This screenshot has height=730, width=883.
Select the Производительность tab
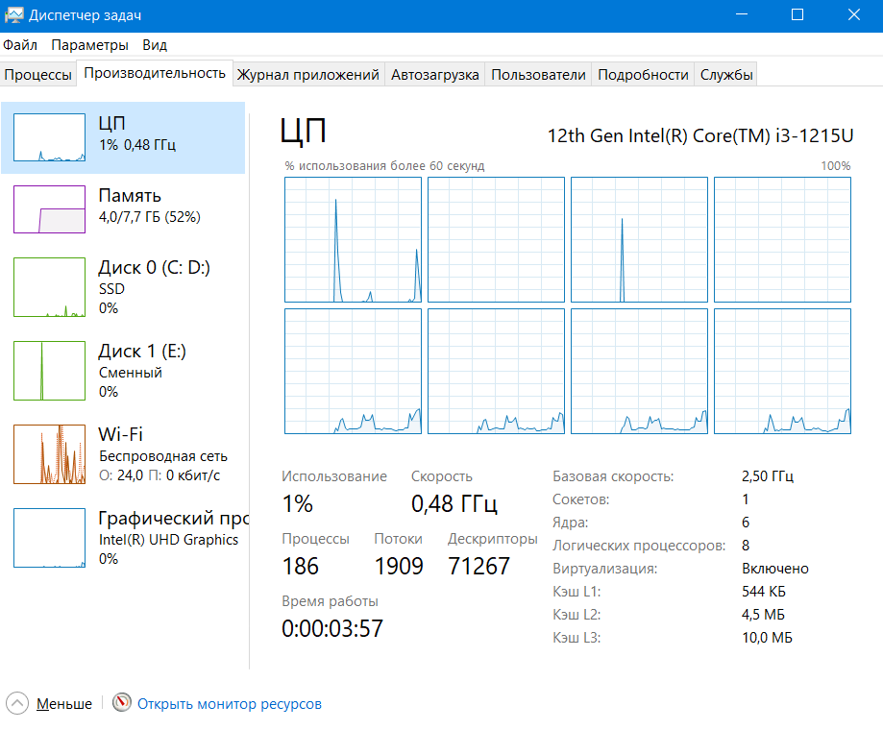pos(155,73)
